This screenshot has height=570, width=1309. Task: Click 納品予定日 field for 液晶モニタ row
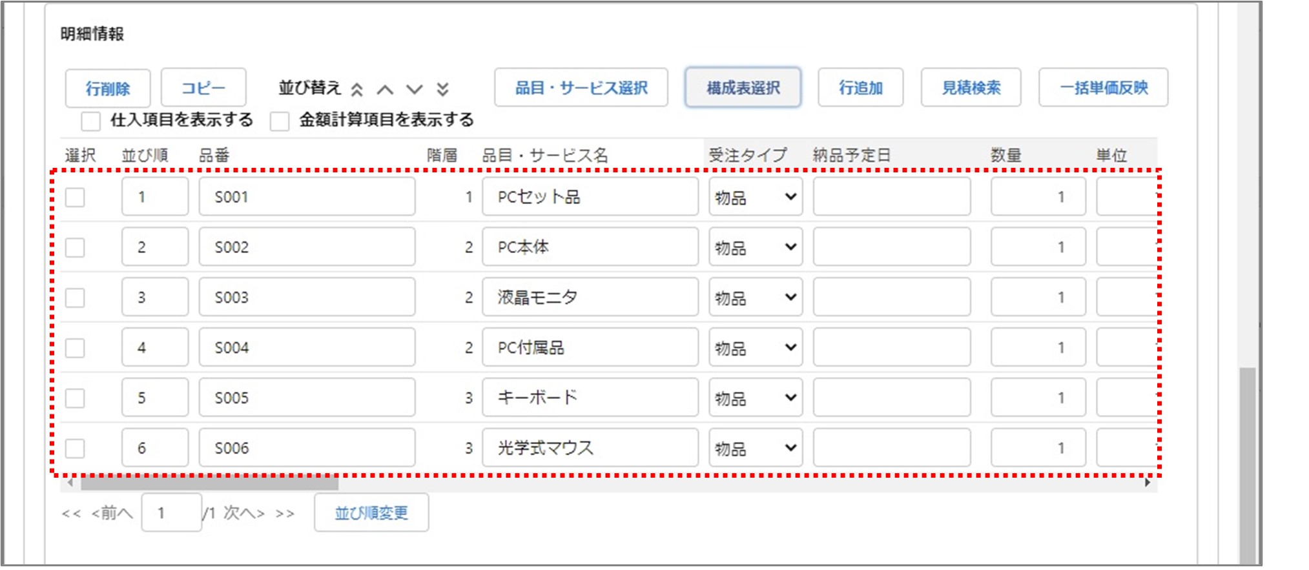tap(892, 298)
